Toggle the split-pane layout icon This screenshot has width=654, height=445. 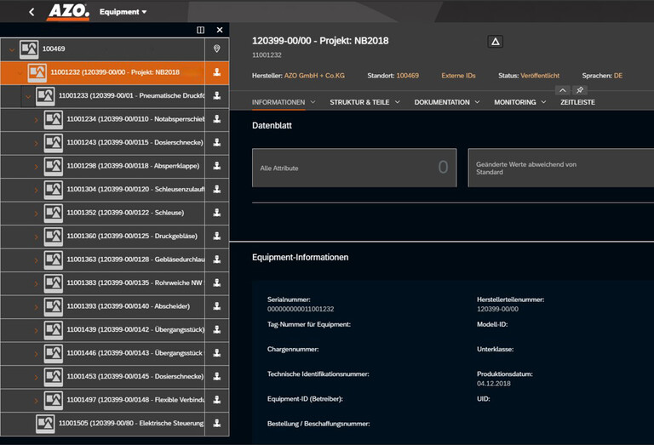click(201, 30)
